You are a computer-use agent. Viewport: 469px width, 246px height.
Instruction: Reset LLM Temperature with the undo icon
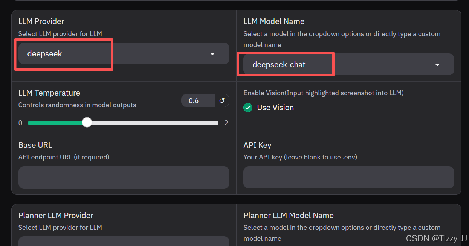coord(222,100)
